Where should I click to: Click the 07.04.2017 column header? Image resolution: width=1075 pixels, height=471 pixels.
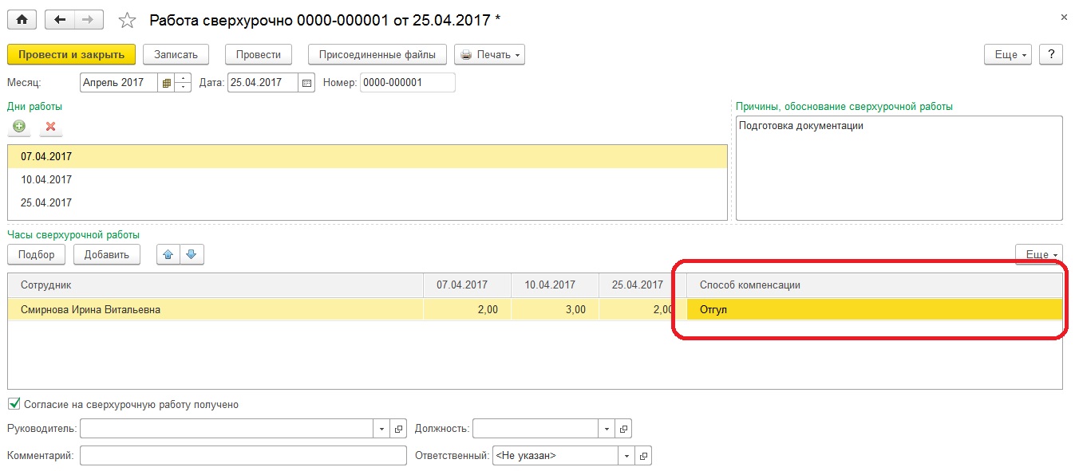[467, 285]
